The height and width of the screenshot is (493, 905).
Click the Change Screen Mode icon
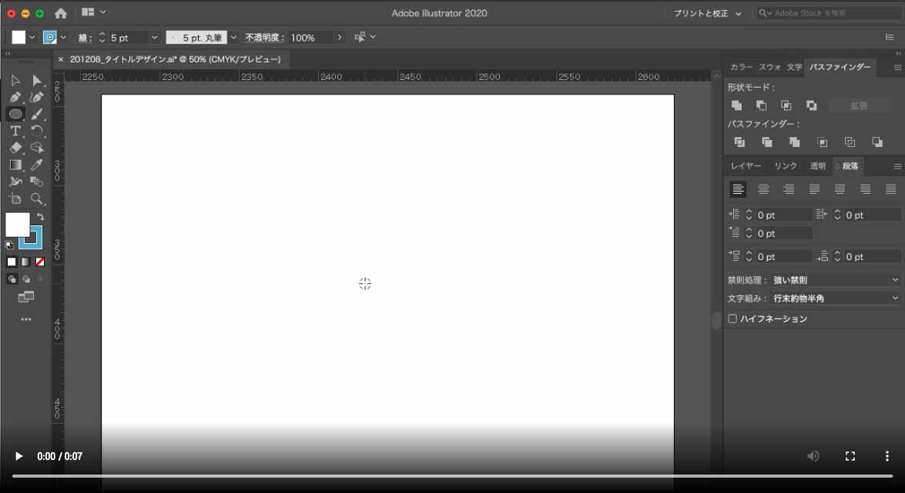click(x=26, y=297)
